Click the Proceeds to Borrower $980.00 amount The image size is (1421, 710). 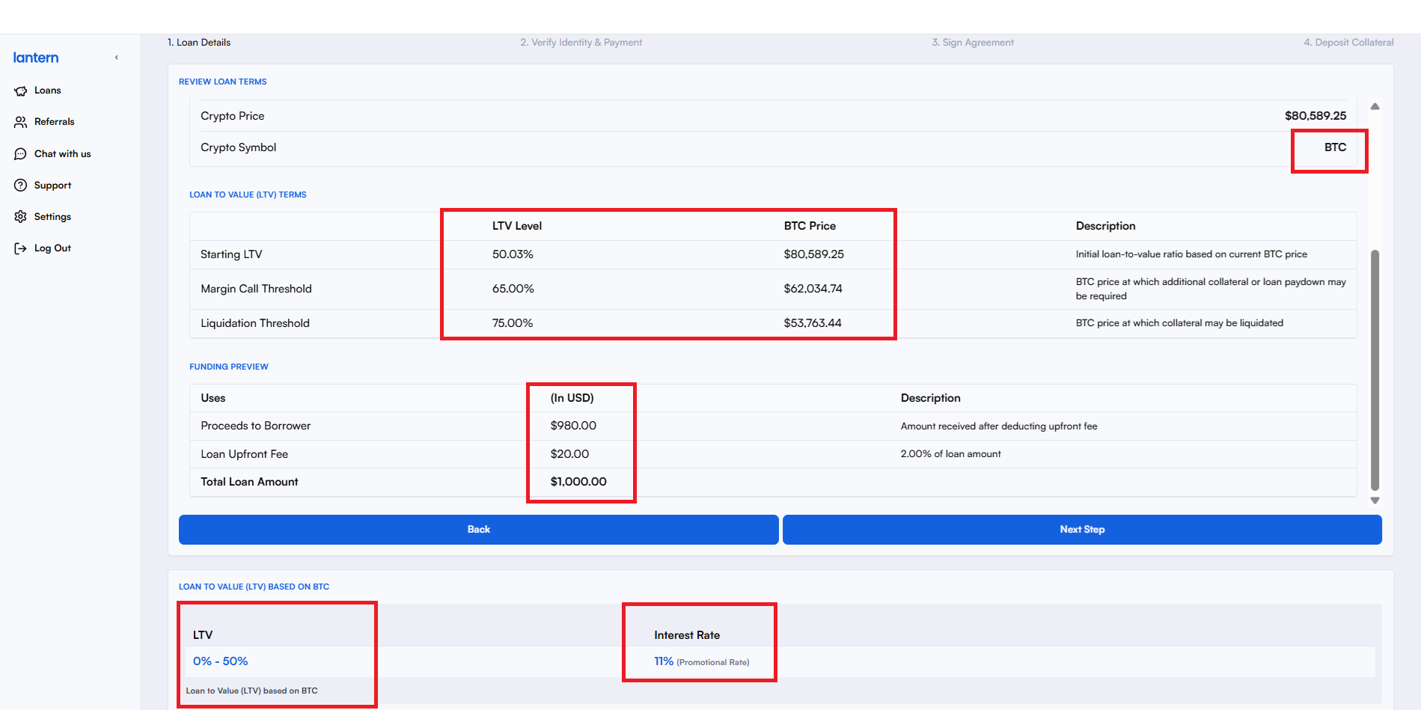pyautogui.click(x=573, y=426)
